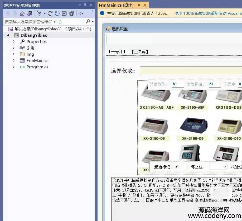Open the search options dropdown arrow
Viewport: 242px width, 221px height.
click(x=93, y=22)
